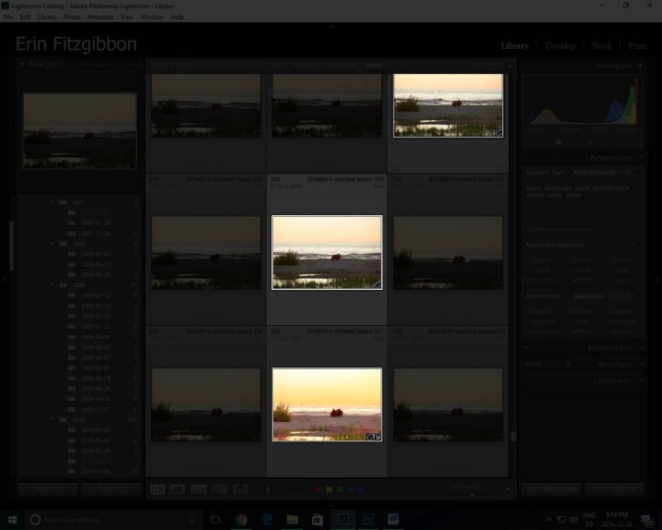
Task: Select the Text filter in Library Filter
Action: (277, 65)
